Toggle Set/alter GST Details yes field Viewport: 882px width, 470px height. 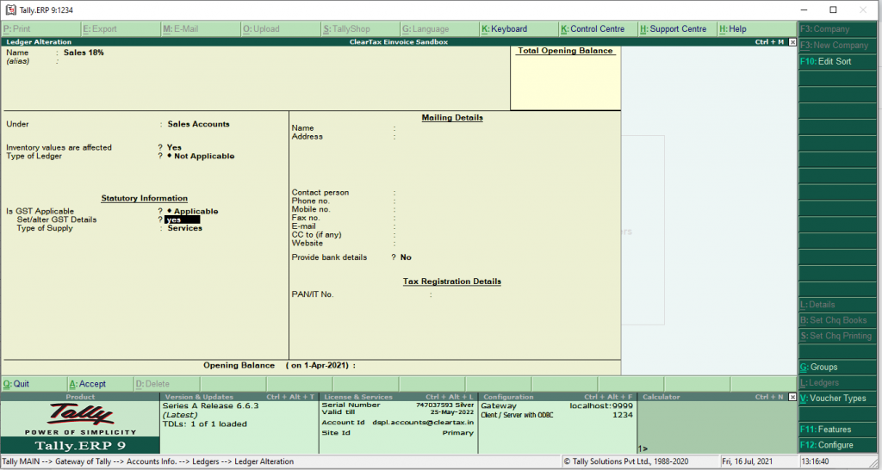pyautogui.click(x=183, y=220)
